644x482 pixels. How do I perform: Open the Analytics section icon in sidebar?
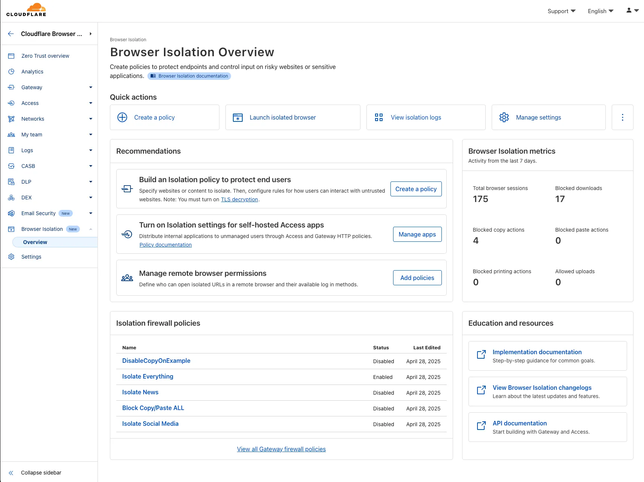[11, 72]
